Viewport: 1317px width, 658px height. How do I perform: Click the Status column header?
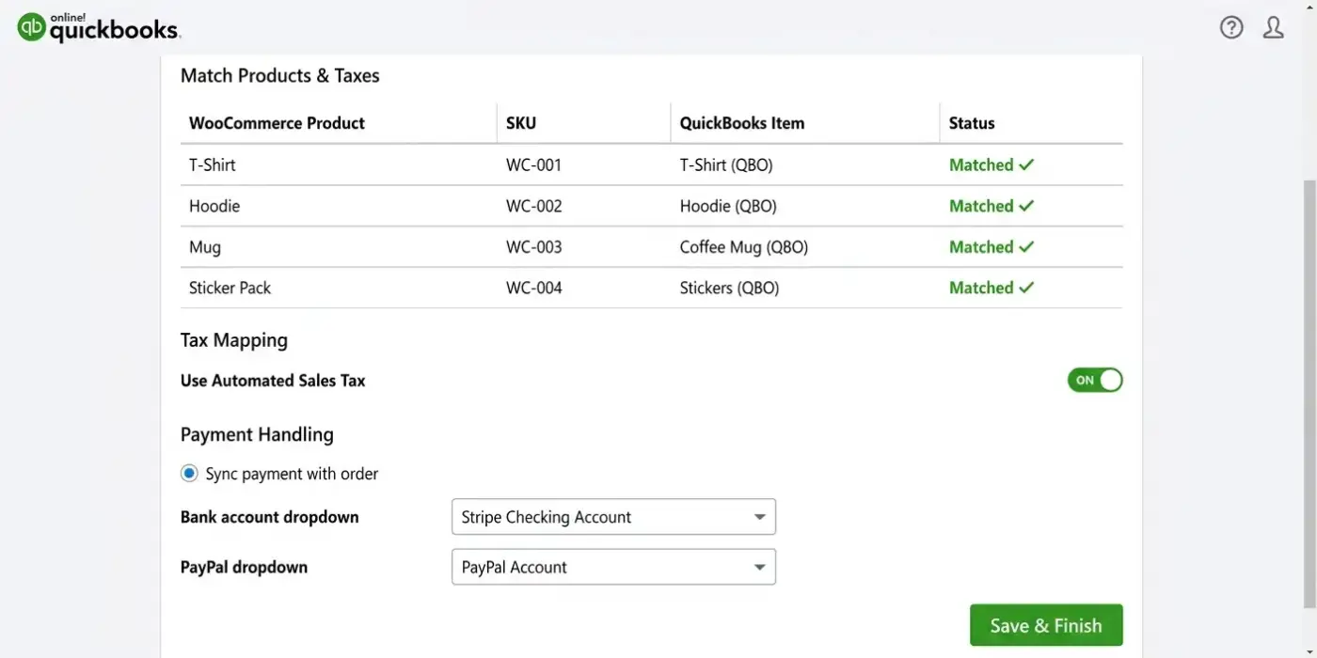[972, 123]
